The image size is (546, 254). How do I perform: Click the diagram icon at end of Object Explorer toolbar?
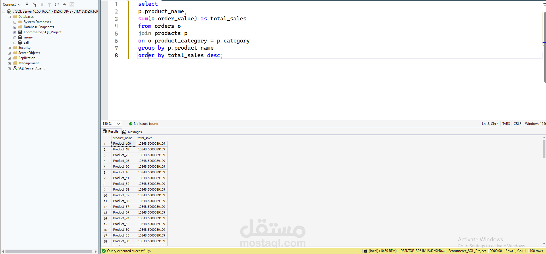pyautogui.click(x=72, y=5)
